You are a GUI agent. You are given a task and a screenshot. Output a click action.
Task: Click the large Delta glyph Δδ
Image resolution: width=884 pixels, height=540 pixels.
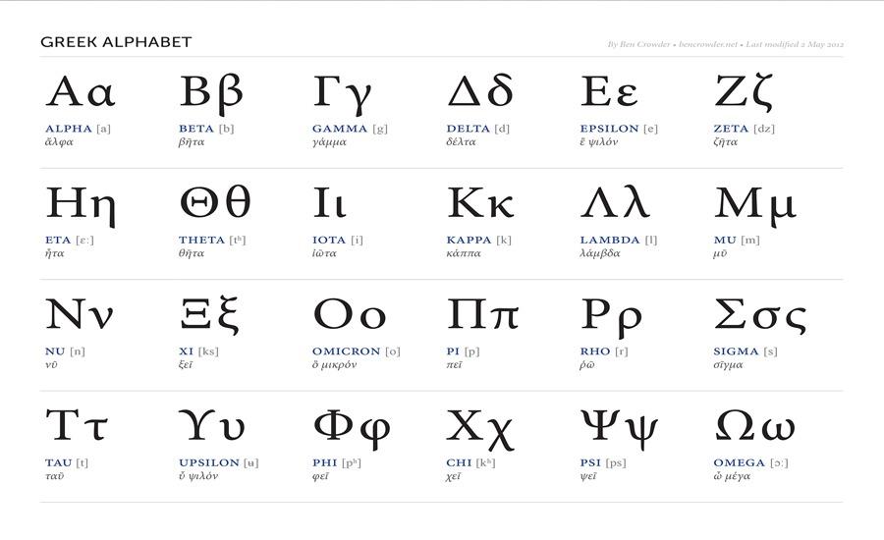click(x=479, y=91)
